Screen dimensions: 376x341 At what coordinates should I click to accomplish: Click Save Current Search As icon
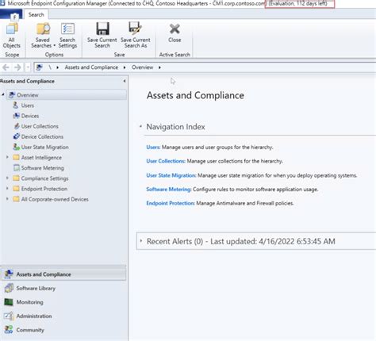(x=136, y=29)
